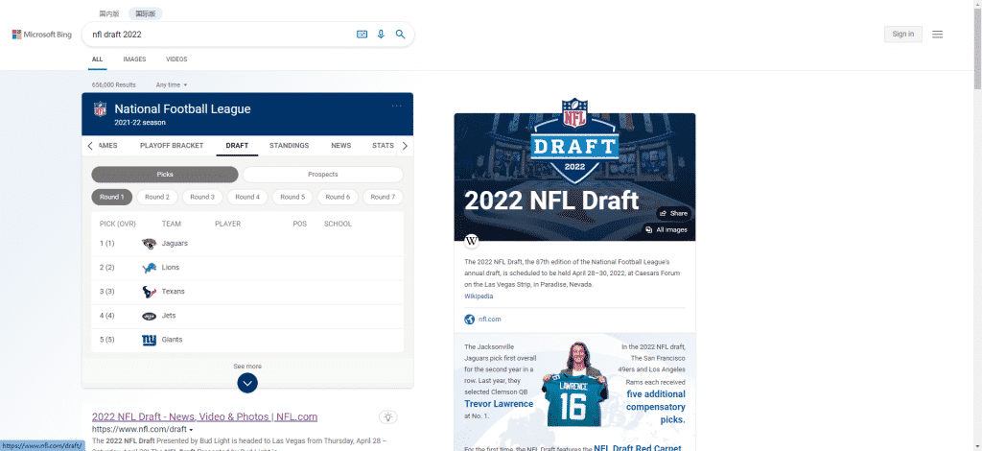Click the search magnifier icon
Viewport: 982px width, 451px height.
[400, 35]
